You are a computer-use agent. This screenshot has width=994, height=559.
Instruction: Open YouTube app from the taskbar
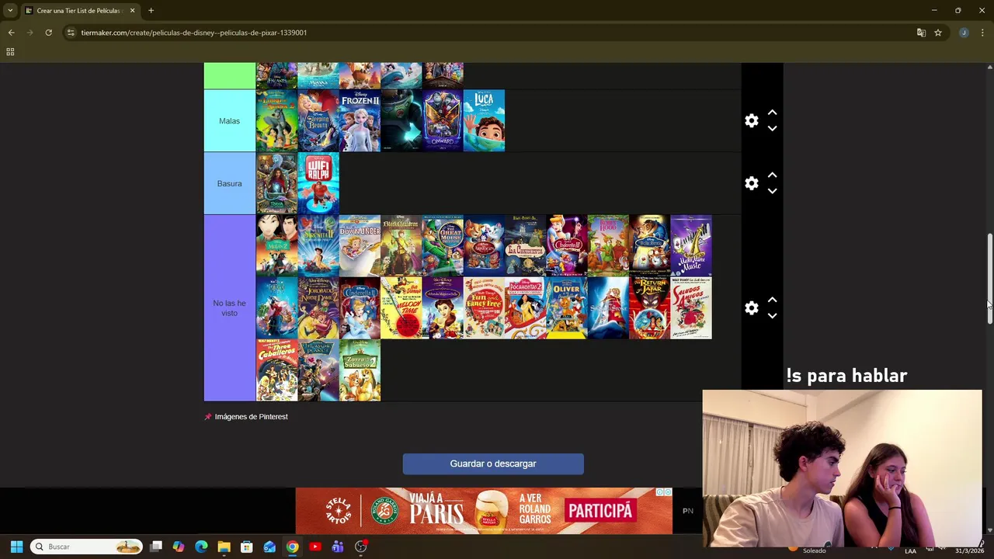coord(315,547)
